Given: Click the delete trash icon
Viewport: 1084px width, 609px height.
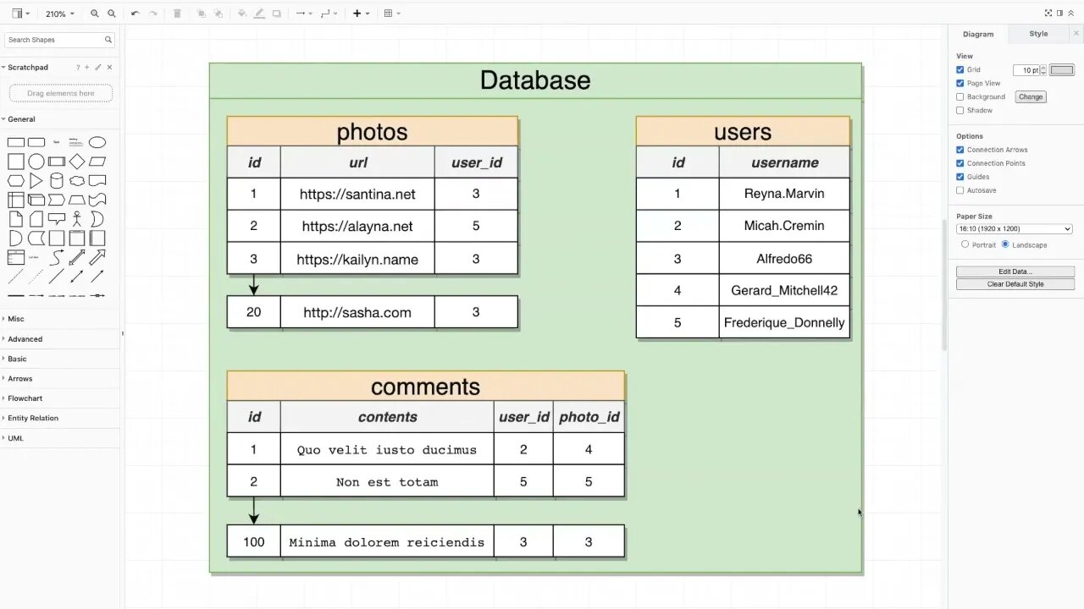Looking at the screenshot, I should 177,14.
